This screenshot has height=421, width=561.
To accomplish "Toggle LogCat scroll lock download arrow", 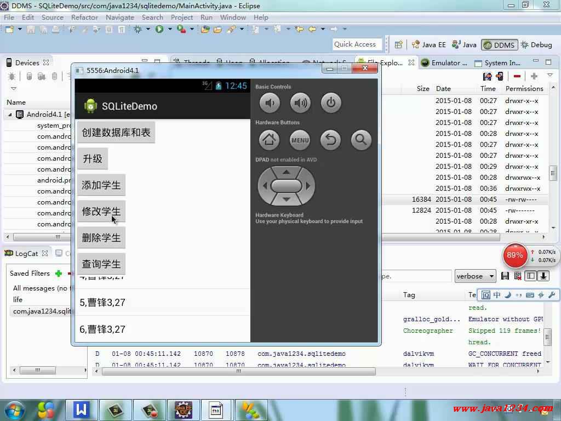I will (x=543, y=276).
